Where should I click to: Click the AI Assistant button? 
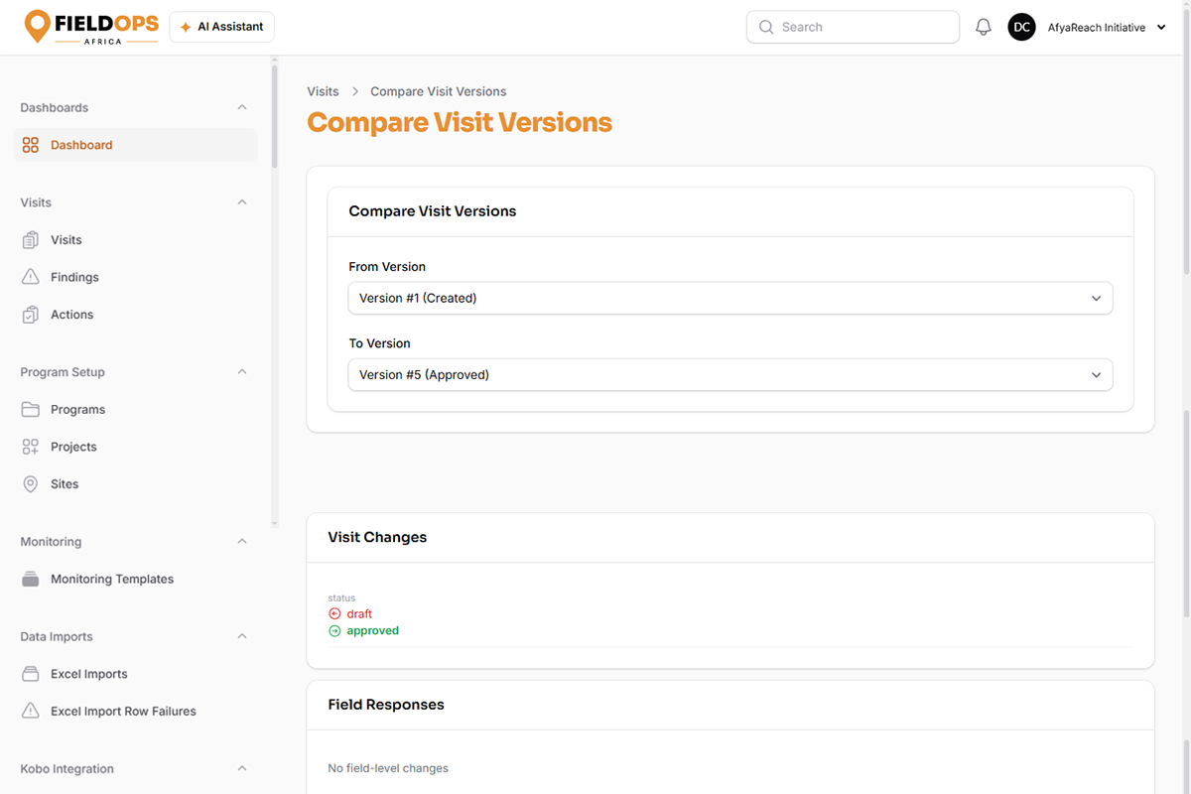click(x=222, y=27)
